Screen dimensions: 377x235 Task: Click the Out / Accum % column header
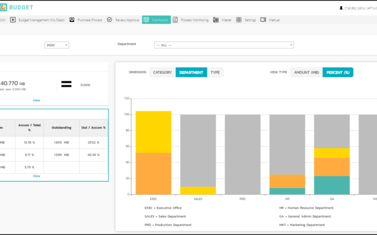(94, 127)
